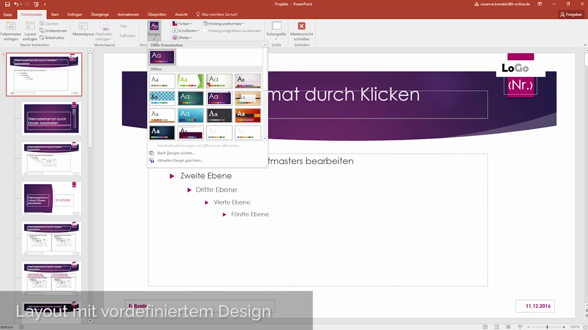Enable Hintergrundgrafiken ausblenden checkbox
The image size is (588, 330).
205,31
